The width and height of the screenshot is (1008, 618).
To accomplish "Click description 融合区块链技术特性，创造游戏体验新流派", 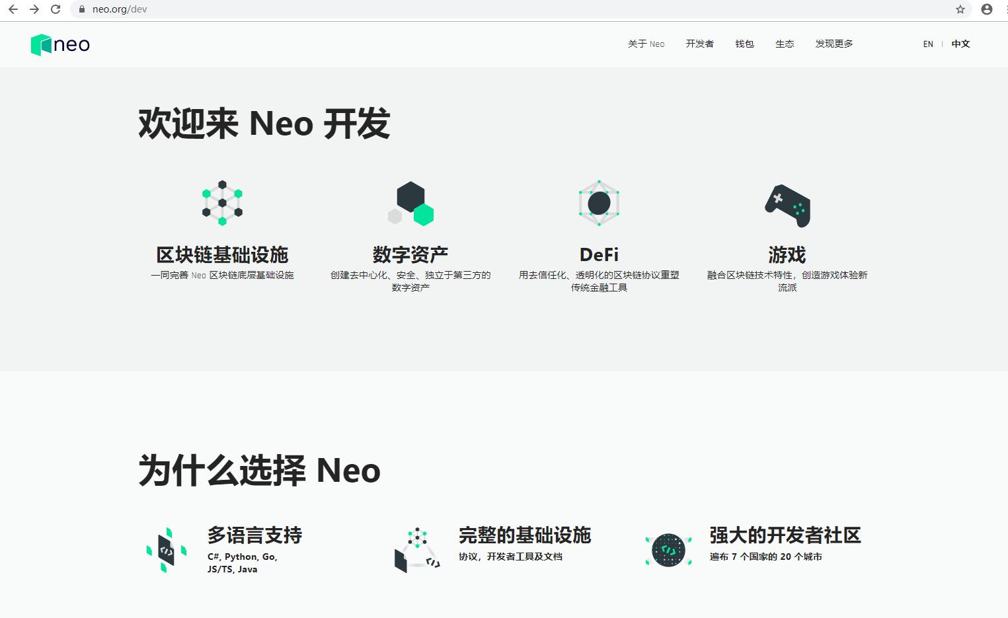I will pos(787,281).
